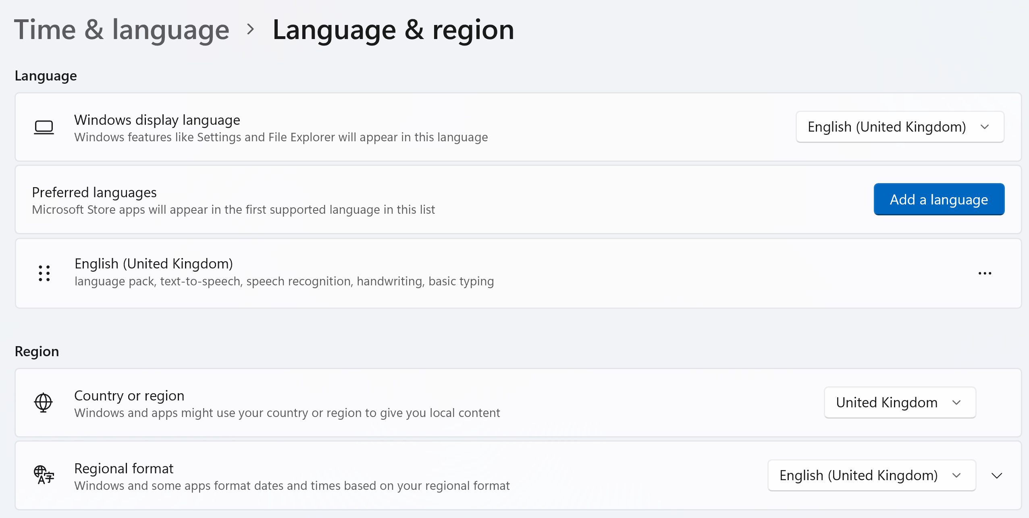Open the Country or region United Kingdom dropdown
The width and height of the screenshot is (1029, 518).
900,402
